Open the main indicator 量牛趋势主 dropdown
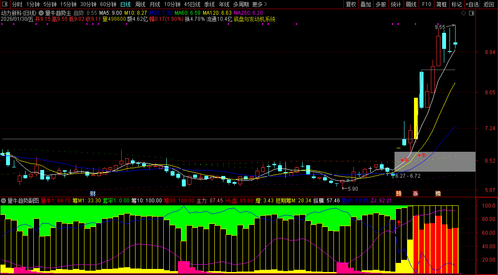 pyautogui.click(x=41, y=13)
